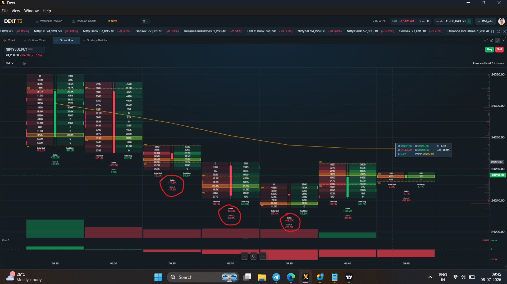Select the Nifty workspace tab
Image resolution: width=507 pixels, height=284 pixels.
coord(112,21)
